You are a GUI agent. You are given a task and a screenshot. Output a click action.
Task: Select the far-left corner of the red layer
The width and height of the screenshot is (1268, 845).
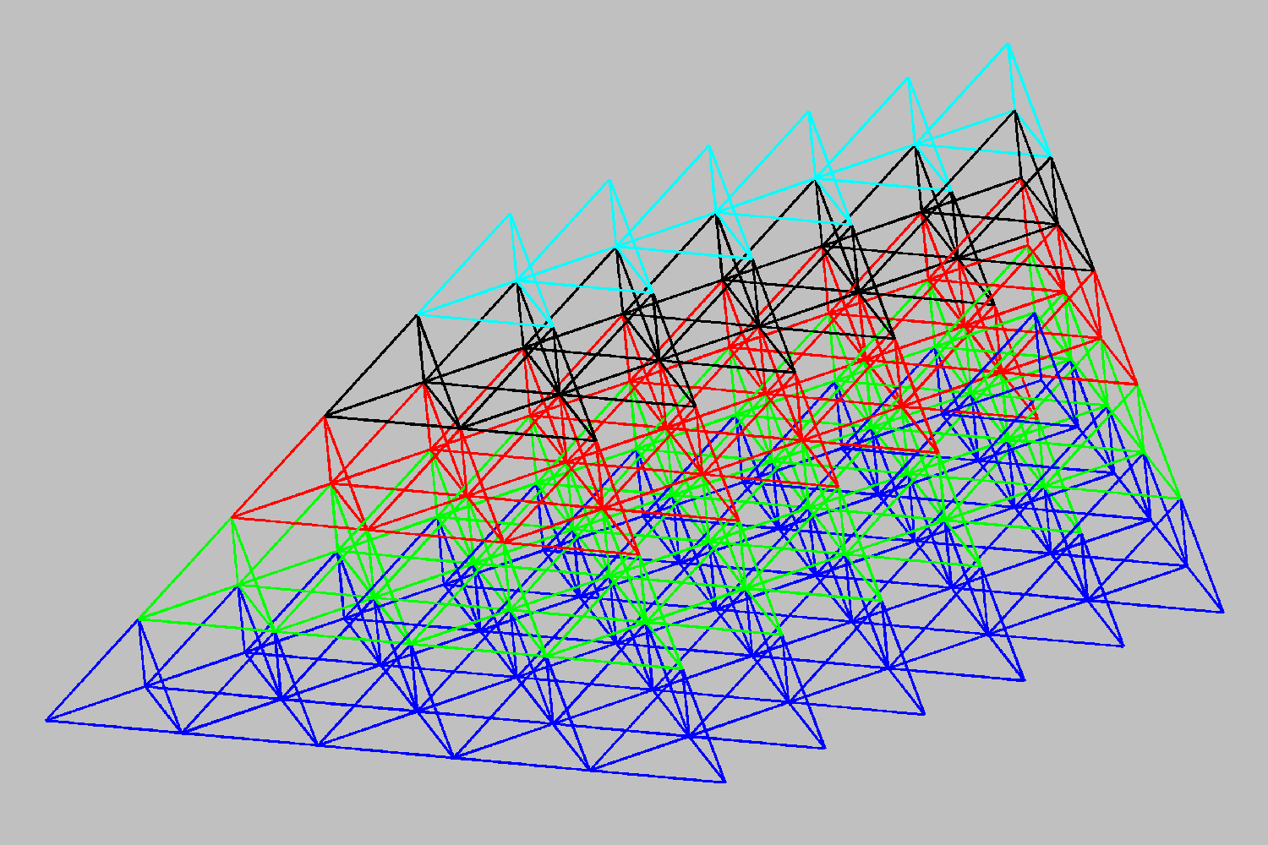(x=232, y=516)
